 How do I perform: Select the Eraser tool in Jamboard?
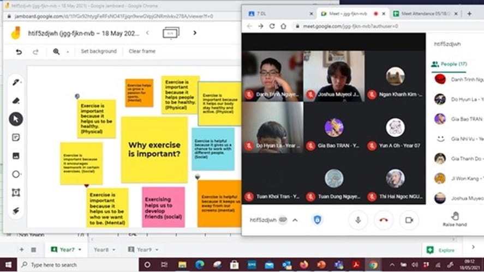[16, 100]
